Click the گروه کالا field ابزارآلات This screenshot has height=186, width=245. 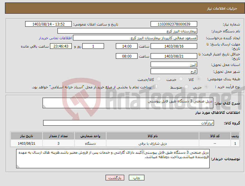[x=129, y=123]
